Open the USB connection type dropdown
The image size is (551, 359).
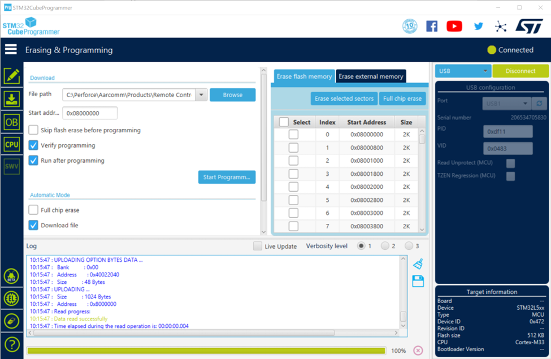[463, 71]
